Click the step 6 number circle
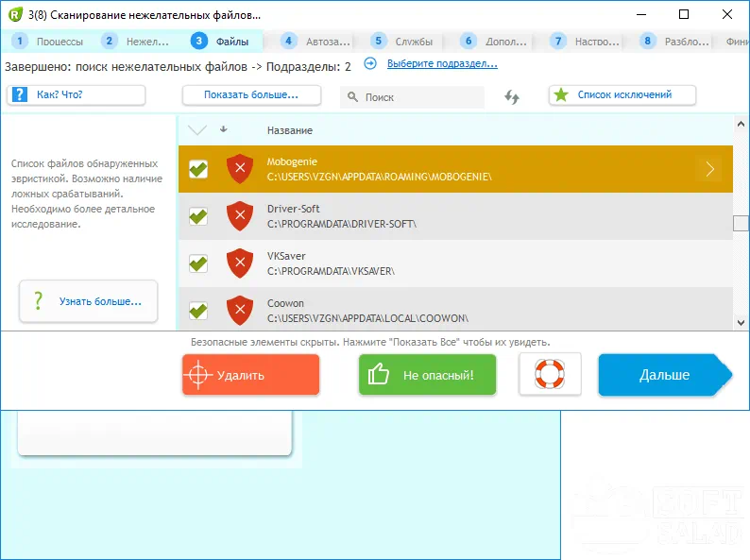 469,42
